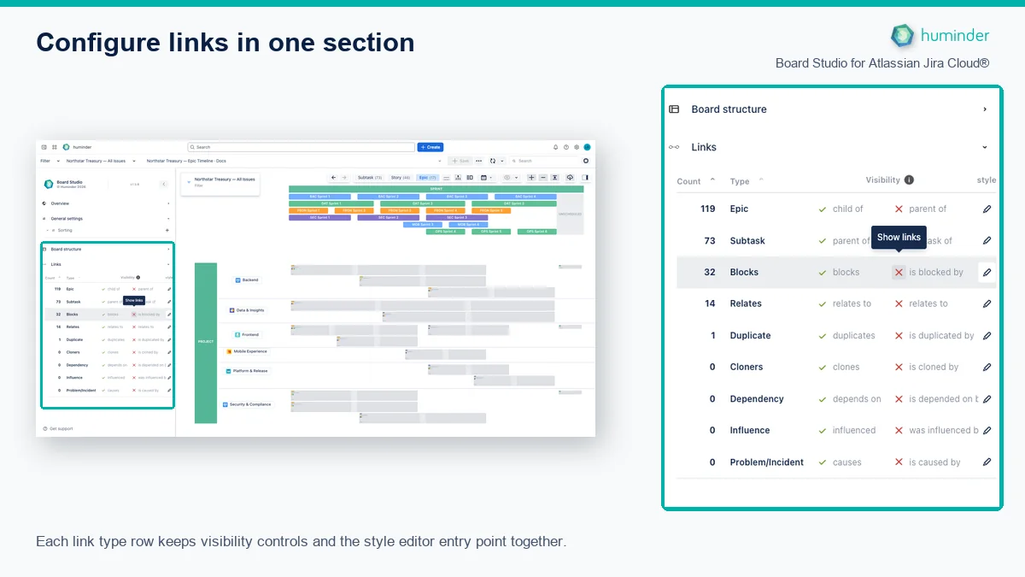Click the Visibility info icon in enlarged panel

(x=909, y=180)
